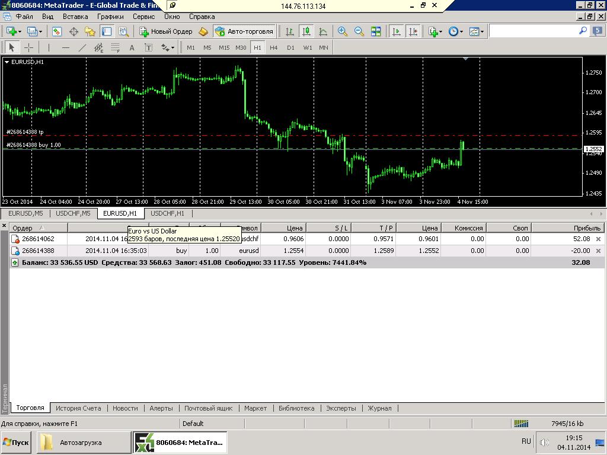Open the Templates icon

[x=474, y=31]
